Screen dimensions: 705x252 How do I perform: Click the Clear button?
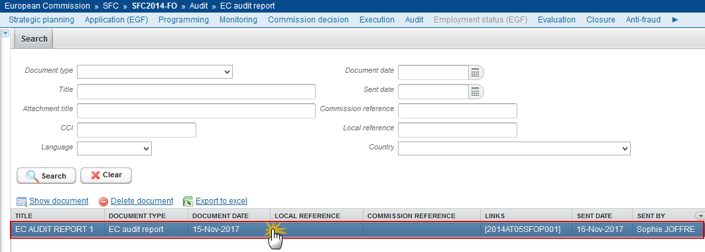[x=106, y=175]
